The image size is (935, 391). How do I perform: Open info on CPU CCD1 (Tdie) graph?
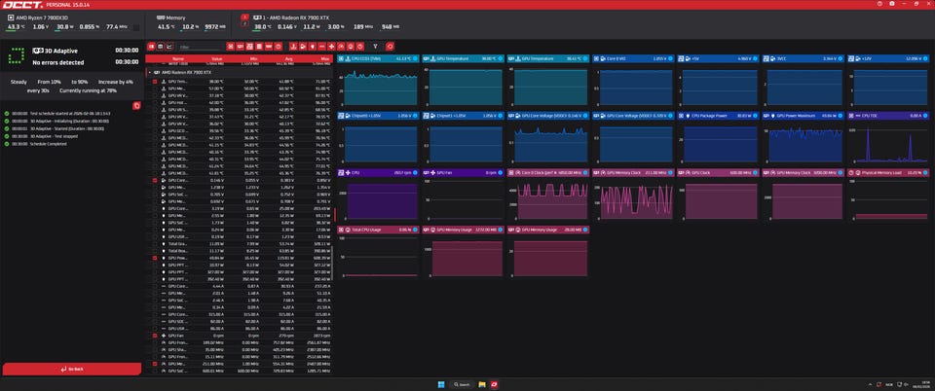point(414,58)
